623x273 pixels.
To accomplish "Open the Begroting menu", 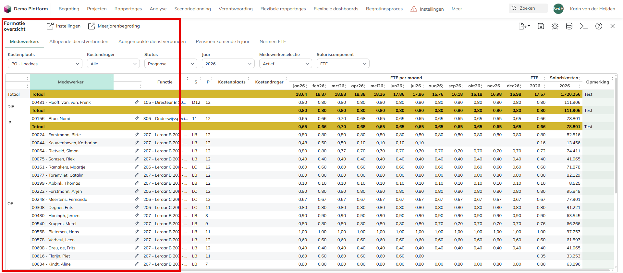I will click(69, 9).
